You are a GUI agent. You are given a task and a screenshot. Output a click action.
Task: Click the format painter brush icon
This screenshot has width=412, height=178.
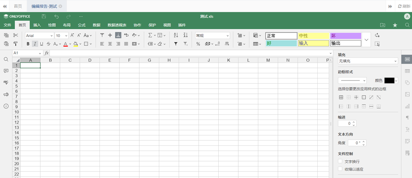[16, 44]
